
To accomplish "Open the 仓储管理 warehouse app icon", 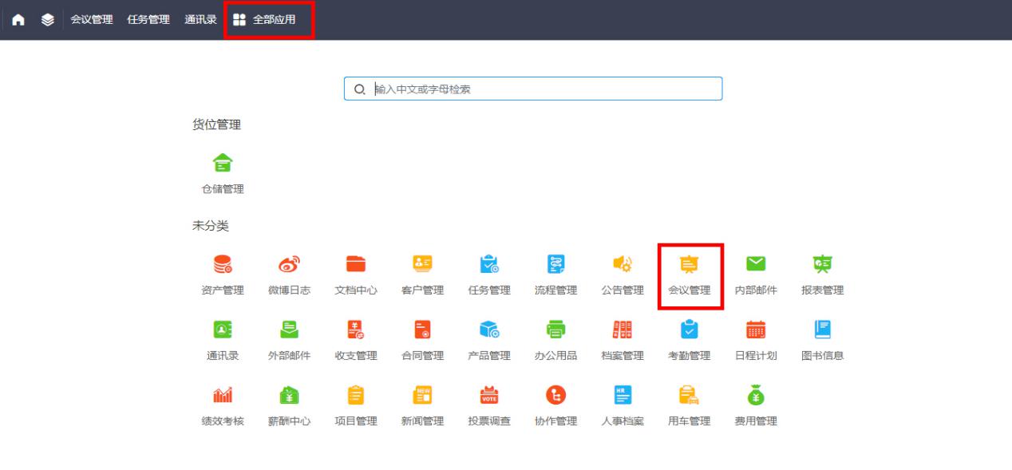I will (223, 164).
